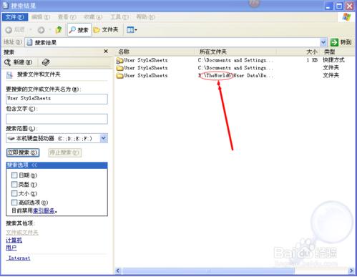Click the Search Now (立即搜索) button
Viewport: 357px width, 277px height.
click(x=23, y=152)
